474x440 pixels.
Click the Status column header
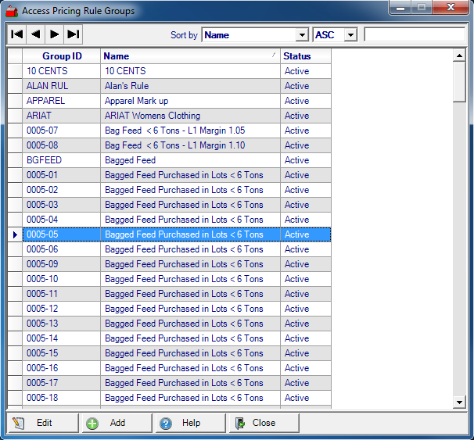[305, 56]
